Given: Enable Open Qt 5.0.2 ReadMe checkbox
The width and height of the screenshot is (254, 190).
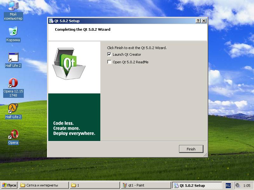Looking at the screenshot, I should click(109, 62).
